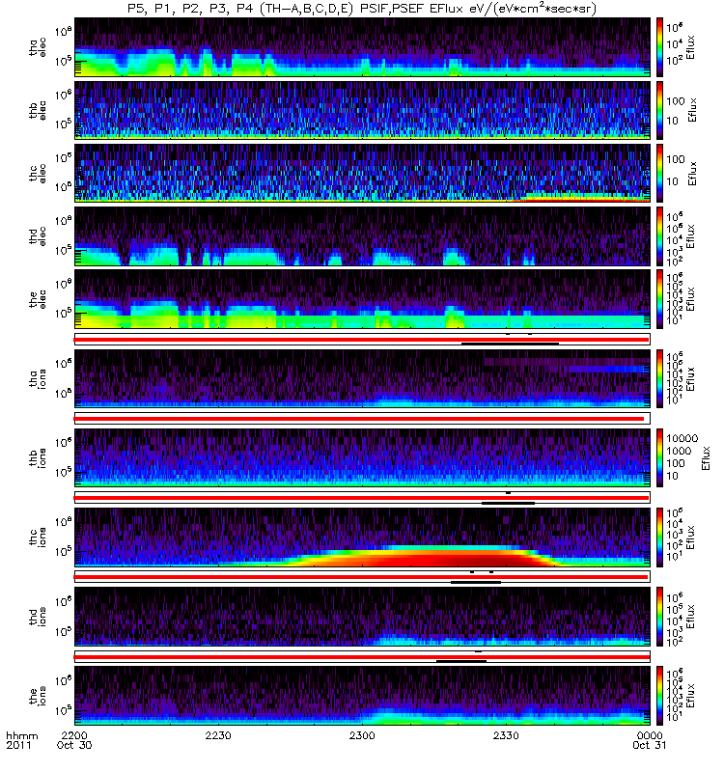This screenshot has width=724, height=772.
Task: Select the 'the ions' panel label
Action: pyautogui.click(x=38, y=695)
